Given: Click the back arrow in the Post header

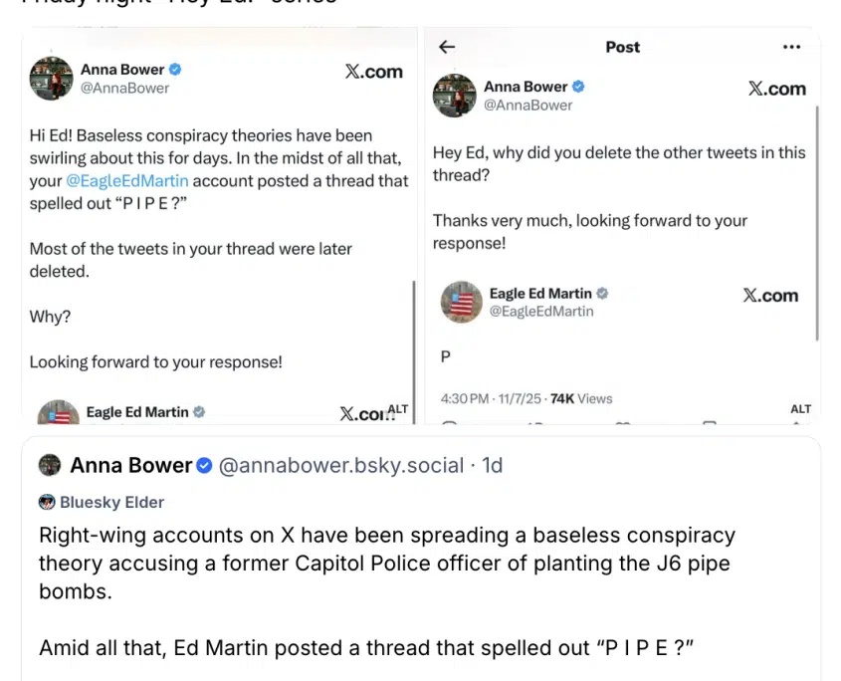Looking at the screenshot, I should click(447, 47).
